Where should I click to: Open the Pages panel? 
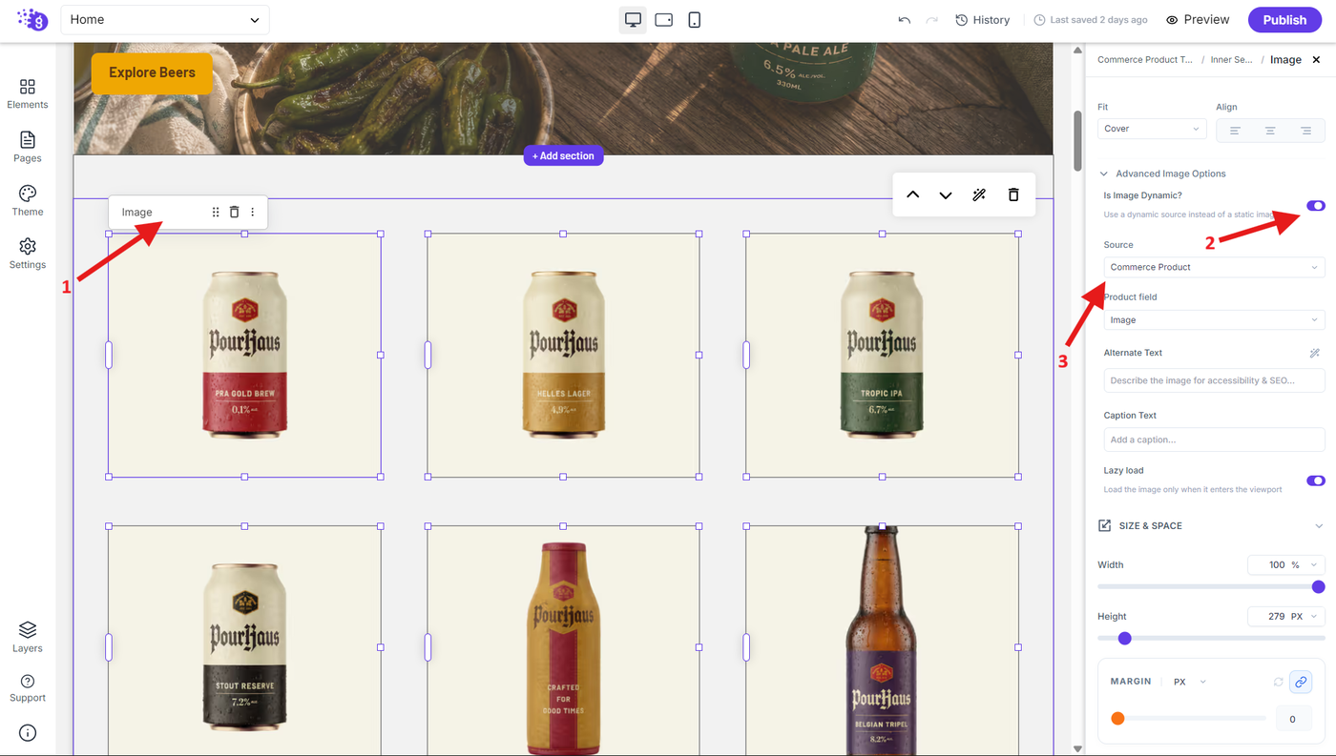tap(28, 147)
